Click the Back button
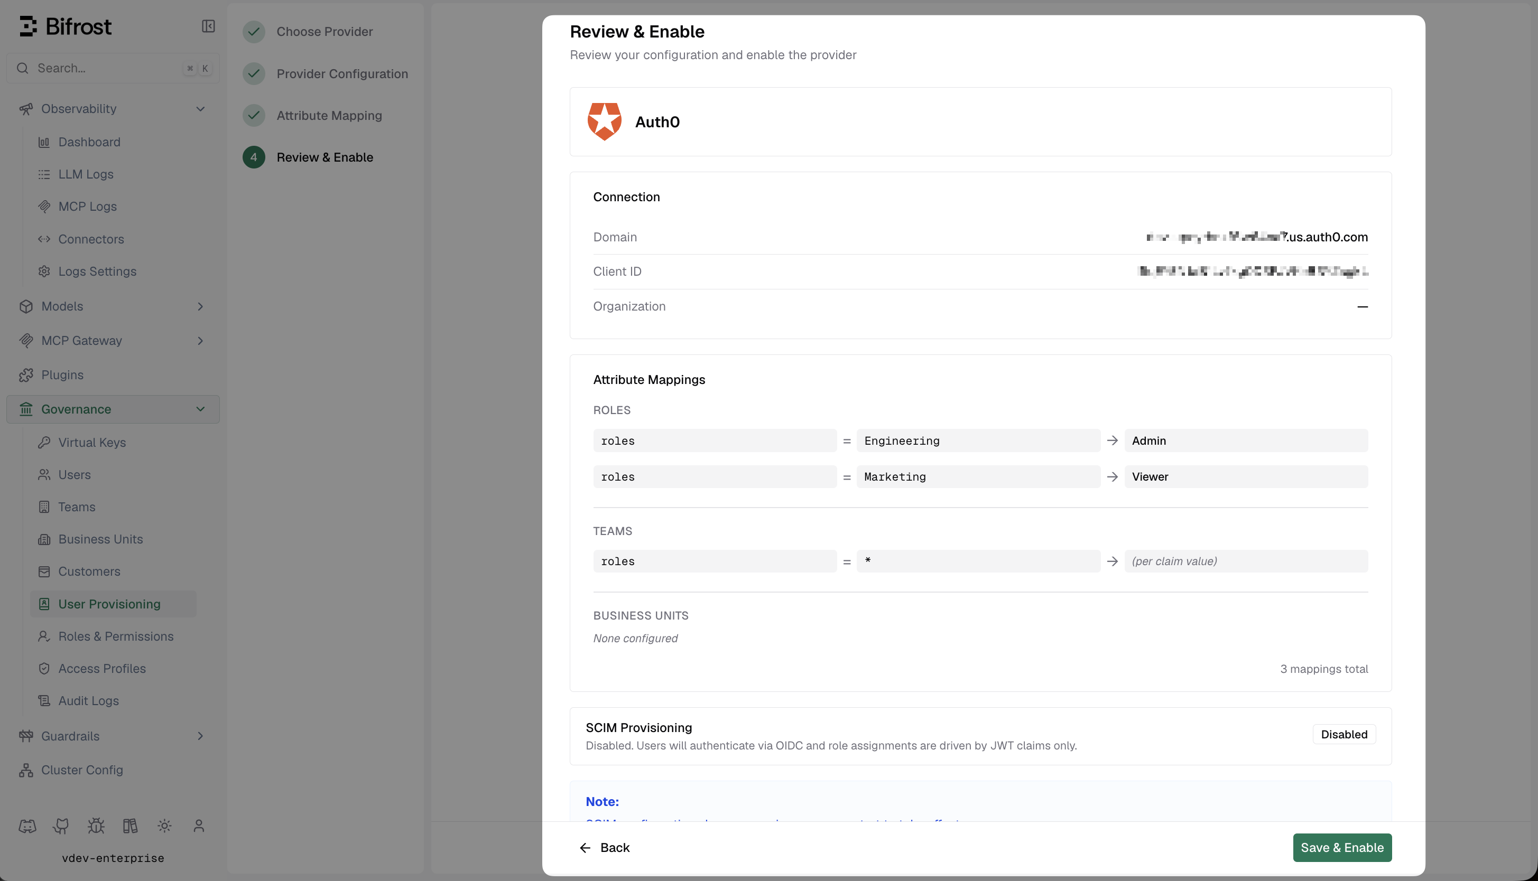The width and height of the screenshot is (1538, 881). pos(604,848)
